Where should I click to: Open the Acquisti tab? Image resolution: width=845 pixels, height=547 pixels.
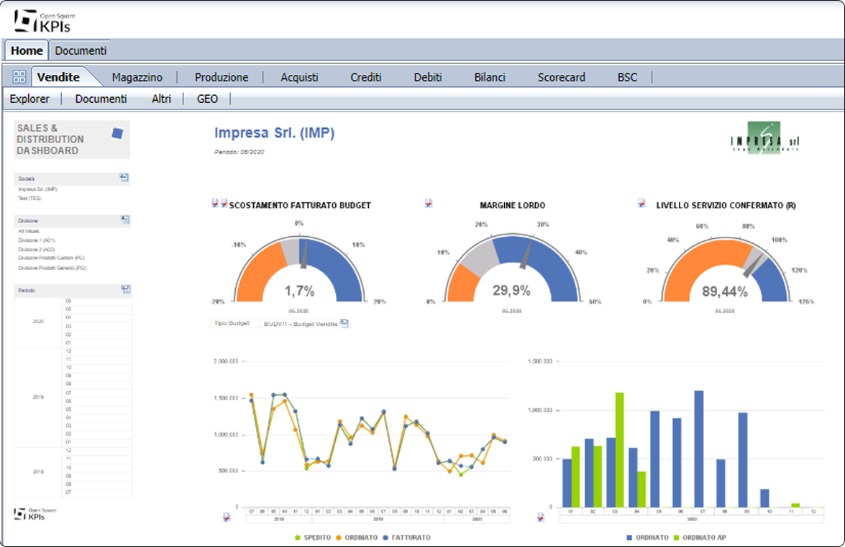coord(299,77)
